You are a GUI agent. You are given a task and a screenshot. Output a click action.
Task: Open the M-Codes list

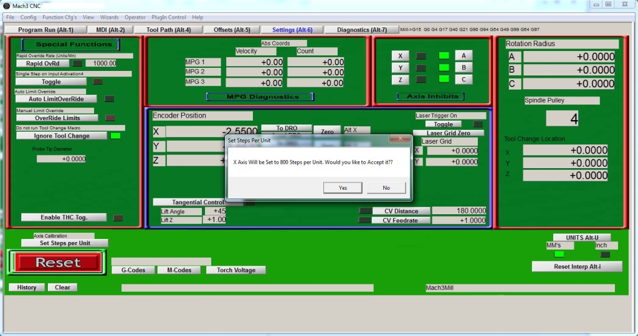[x=179, y=270]
